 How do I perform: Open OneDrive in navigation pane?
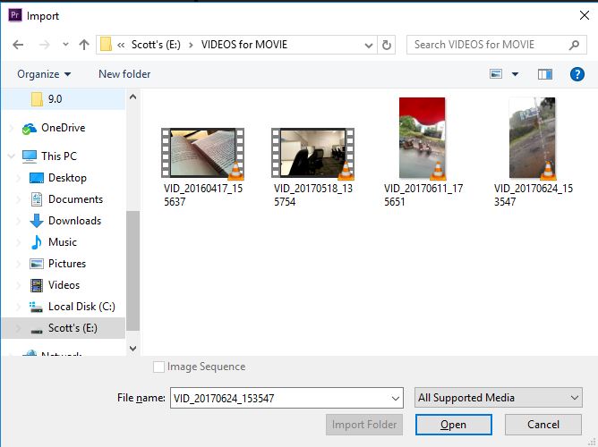(63, 128)
